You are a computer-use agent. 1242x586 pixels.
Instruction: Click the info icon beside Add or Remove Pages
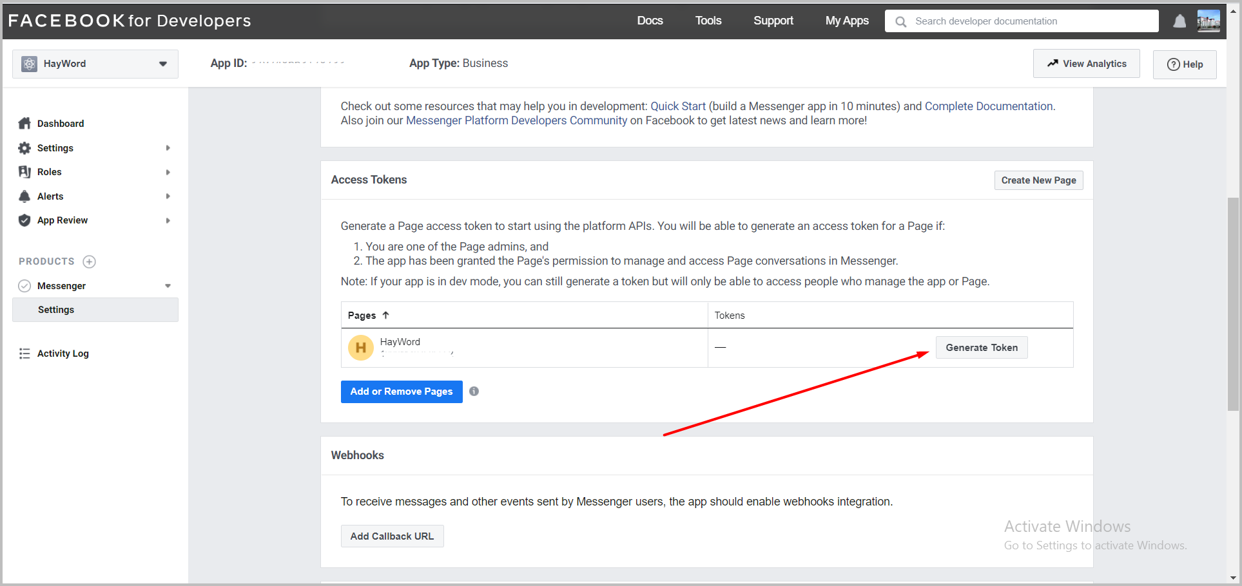pyautogui.click(x=474, y=391)
